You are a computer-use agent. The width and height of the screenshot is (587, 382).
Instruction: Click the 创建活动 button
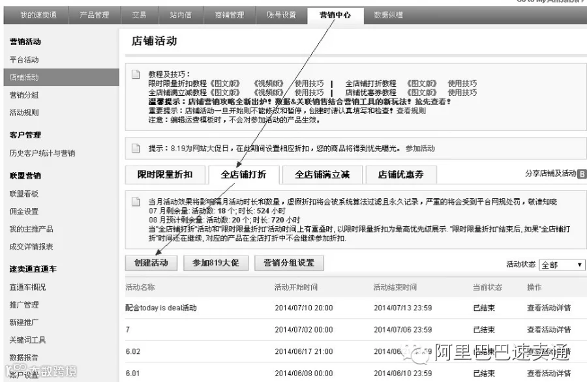tap(151, 263)
